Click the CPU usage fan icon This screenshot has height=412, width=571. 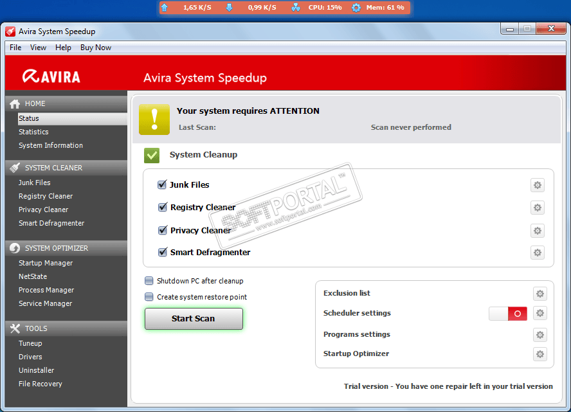pyautogui.click(x=296, y=7)
